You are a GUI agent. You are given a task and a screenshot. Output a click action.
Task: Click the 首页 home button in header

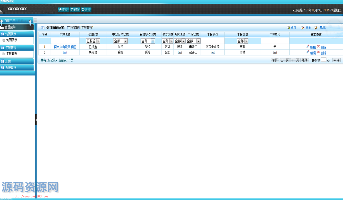pyautogui.click(x=63, y=9)
